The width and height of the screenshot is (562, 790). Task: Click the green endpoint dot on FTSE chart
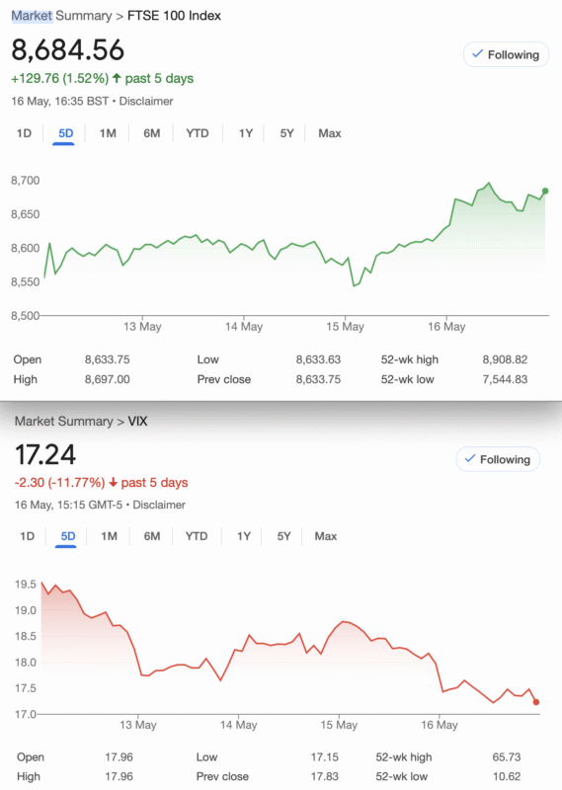pyautogui.click(x=545, y=191)
